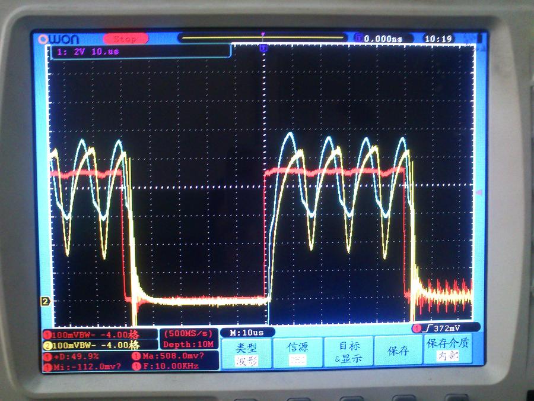Click the red Stop status indicator
Image resolution: width=534 pixels, height=401 pixels.
pos(125,39)
